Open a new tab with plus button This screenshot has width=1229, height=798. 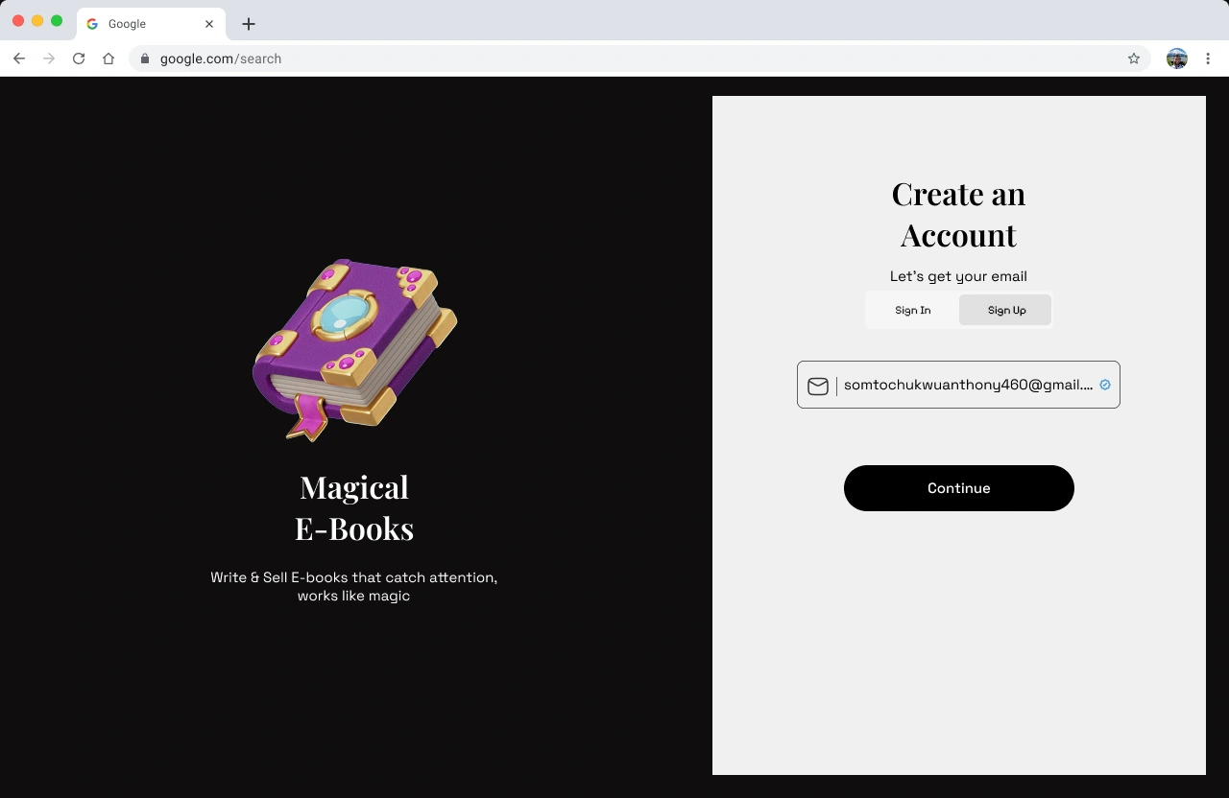[249, 24]
